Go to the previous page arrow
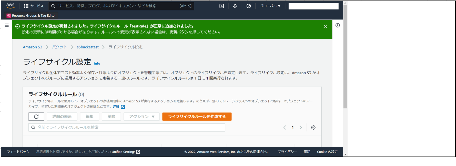Image resolution: width=456 pixels, height=166 pixels. (x=285, y=128)
